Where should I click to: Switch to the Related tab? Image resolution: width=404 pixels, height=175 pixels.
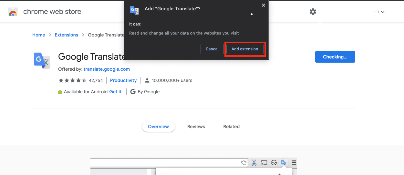point(232,127)
